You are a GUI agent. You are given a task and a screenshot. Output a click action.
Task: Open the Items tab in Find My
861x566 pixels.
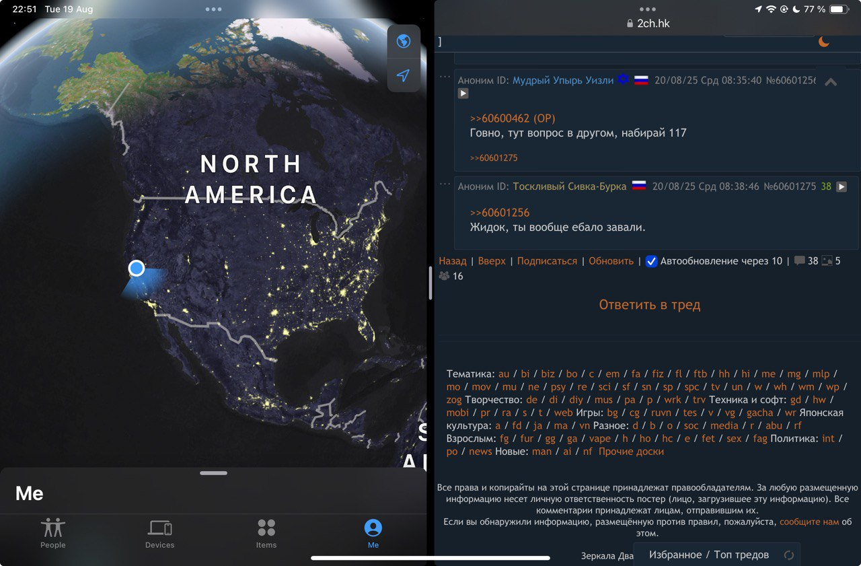(266, 533)
